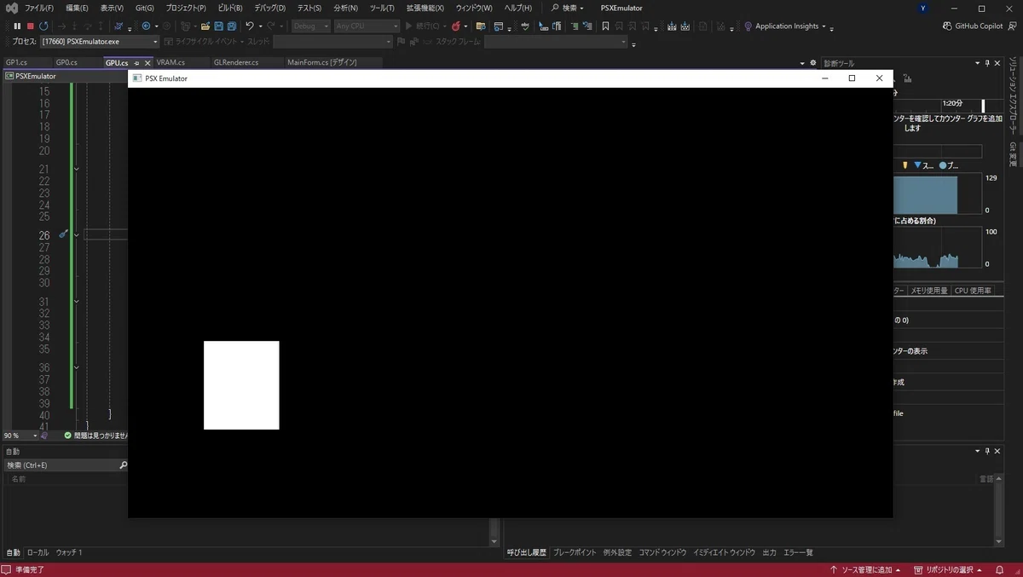Open the エラー一覧 tab

[x=798, y=552]
